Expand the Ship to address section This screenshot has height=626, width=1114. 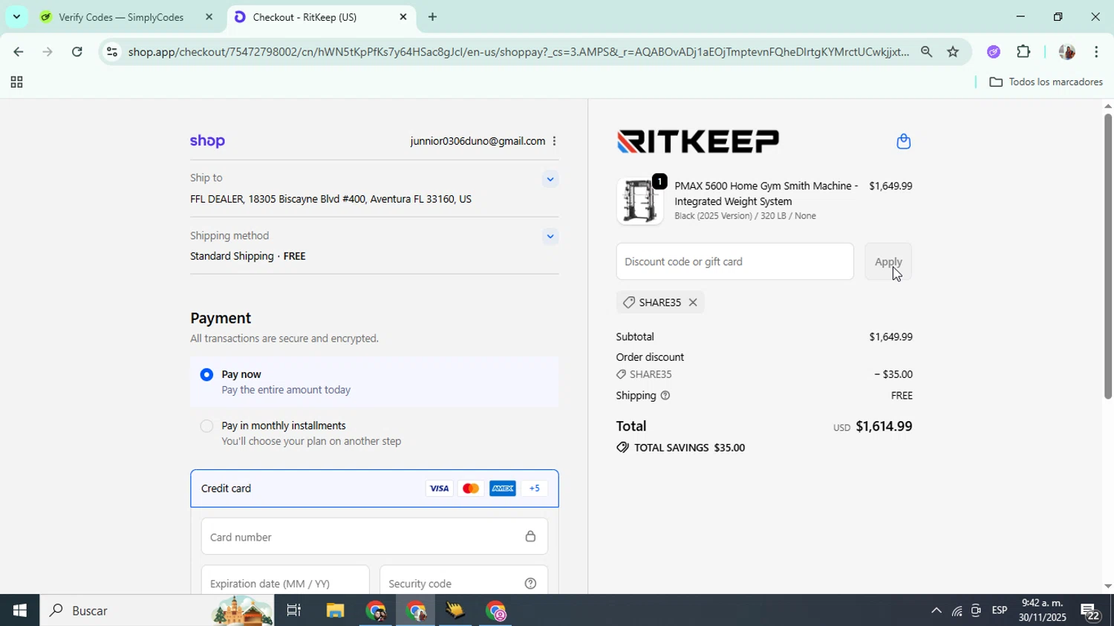[x=550, y=179]
